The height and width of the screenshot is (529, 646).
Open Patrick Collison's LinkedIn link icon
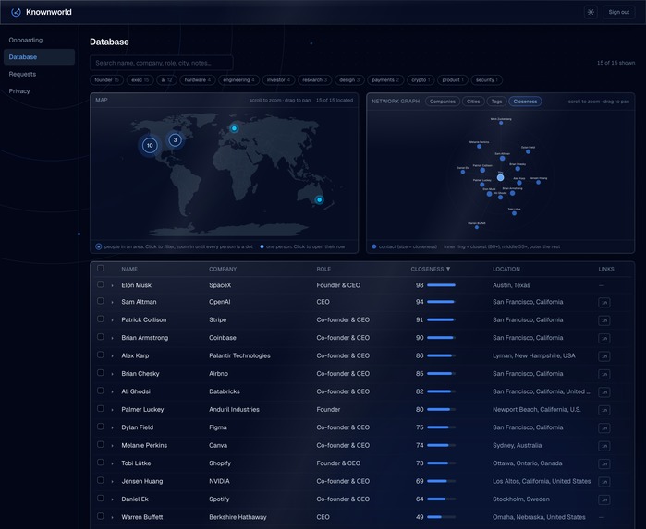coord(604,320)
